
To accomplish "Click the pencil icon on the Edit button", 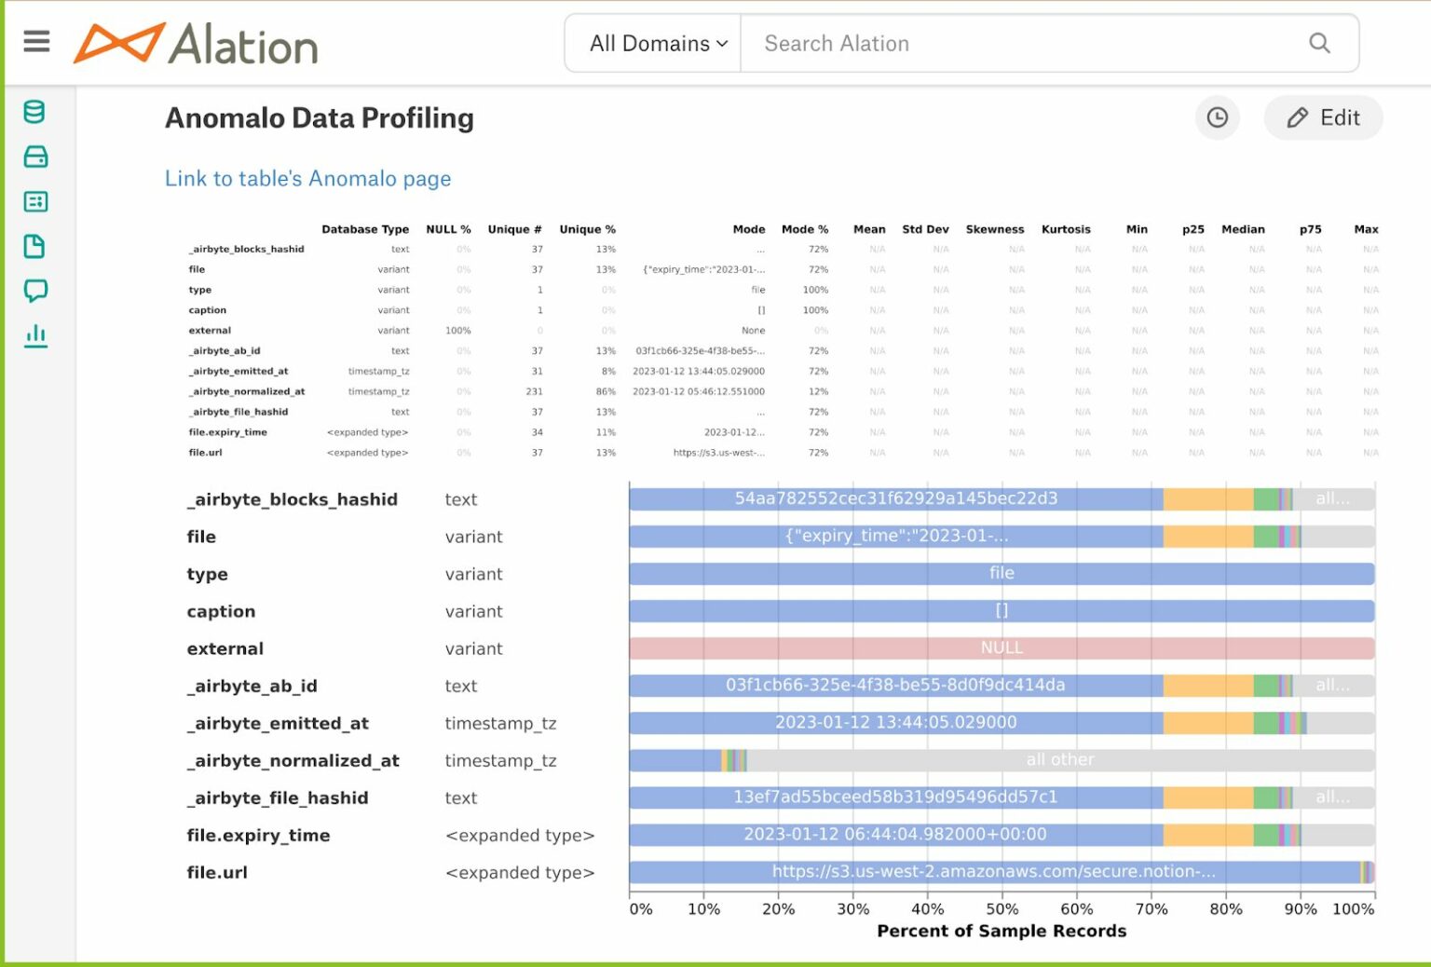I will click(1299, 117).
